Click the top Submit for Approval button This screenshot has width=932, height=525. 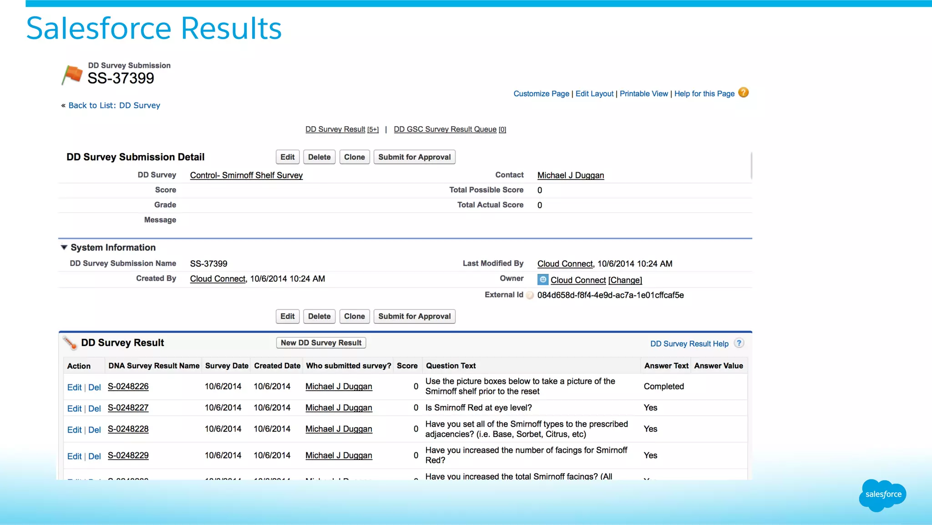[415, 157]
